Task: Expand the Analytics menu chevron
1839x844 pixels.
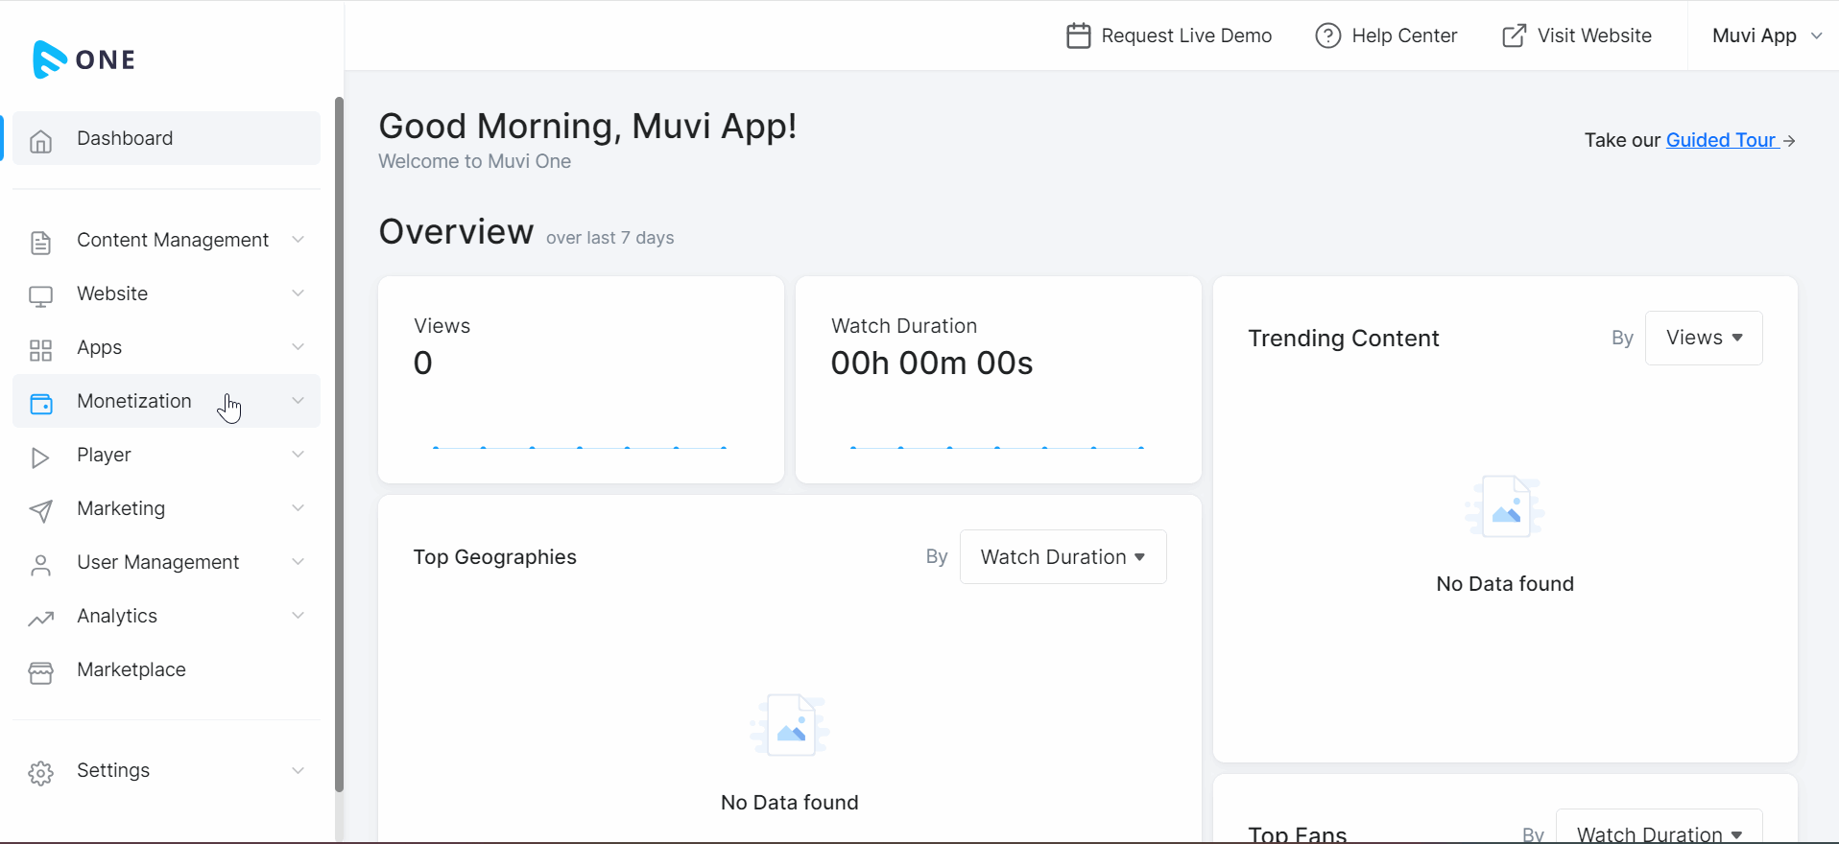Action: coord(298,615)
